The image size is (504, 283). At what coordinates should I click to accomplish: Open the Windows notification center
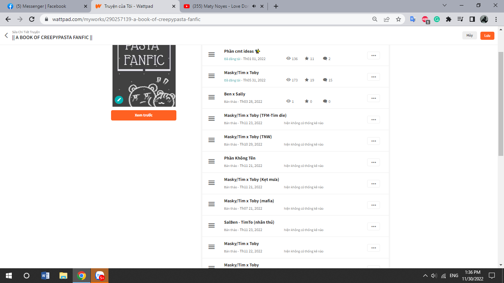pos(492,276)
